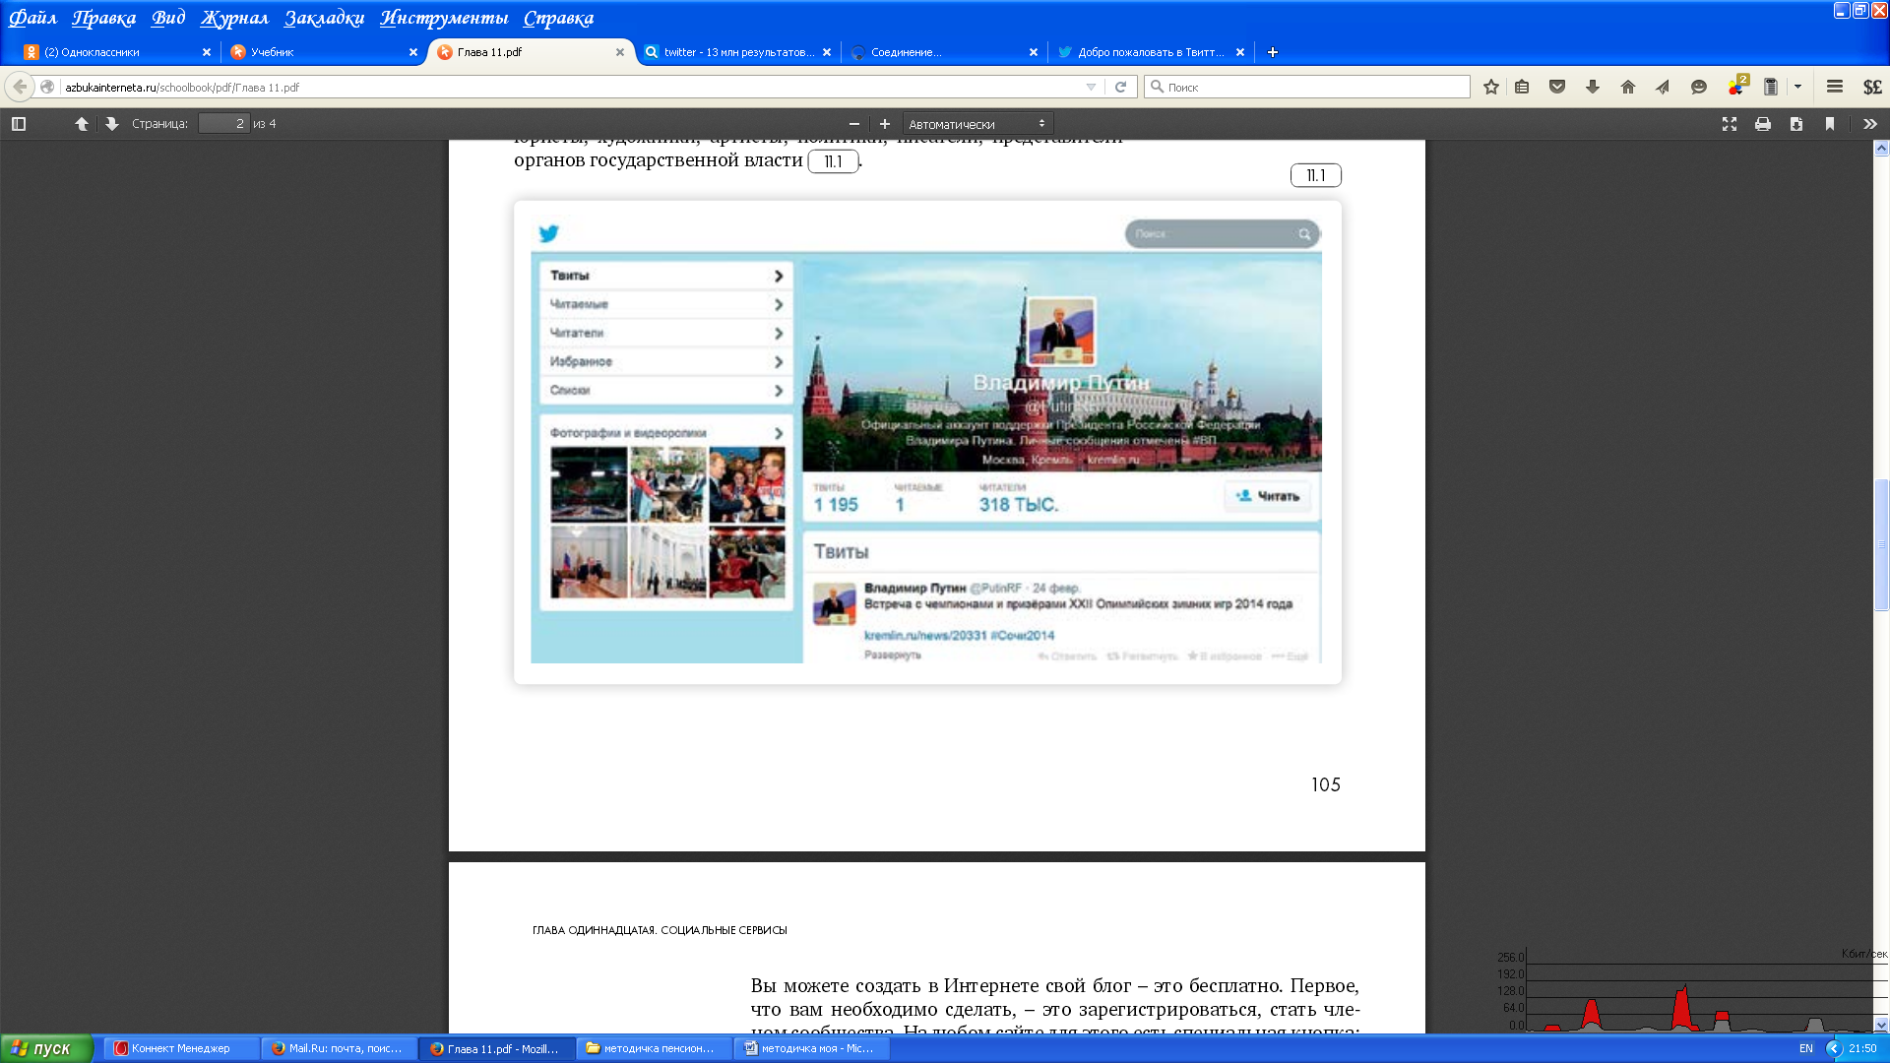Go to browser home page
Image resolution: width=1890 pixels, height=1063 pixels.
click(1628, 87)
